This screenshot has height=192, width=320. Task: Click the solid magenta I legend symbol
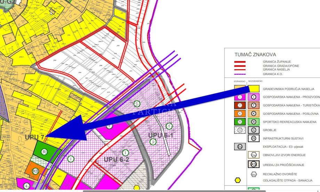pos(240,97)
